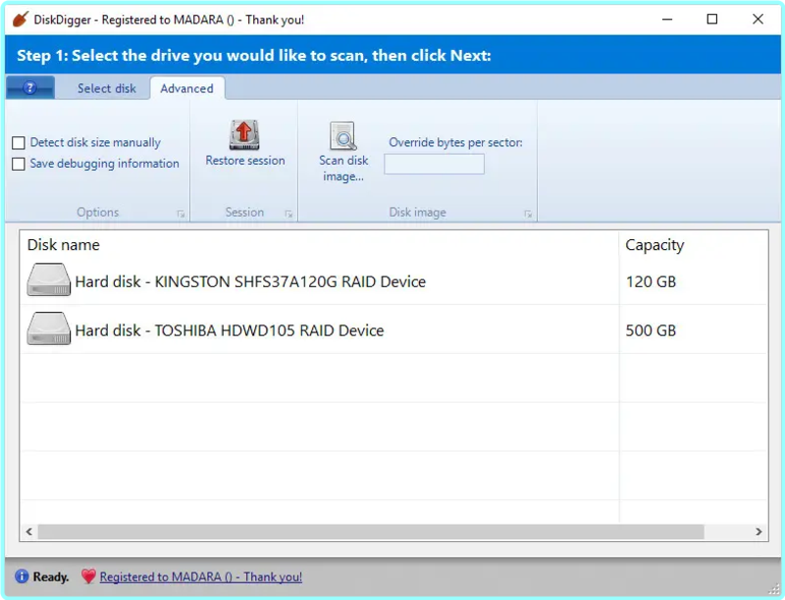Image resolution: width=785 pixels, height=600 pixels.
Task: Click the 500 GB capacity cell
Action: click(651, 330)
